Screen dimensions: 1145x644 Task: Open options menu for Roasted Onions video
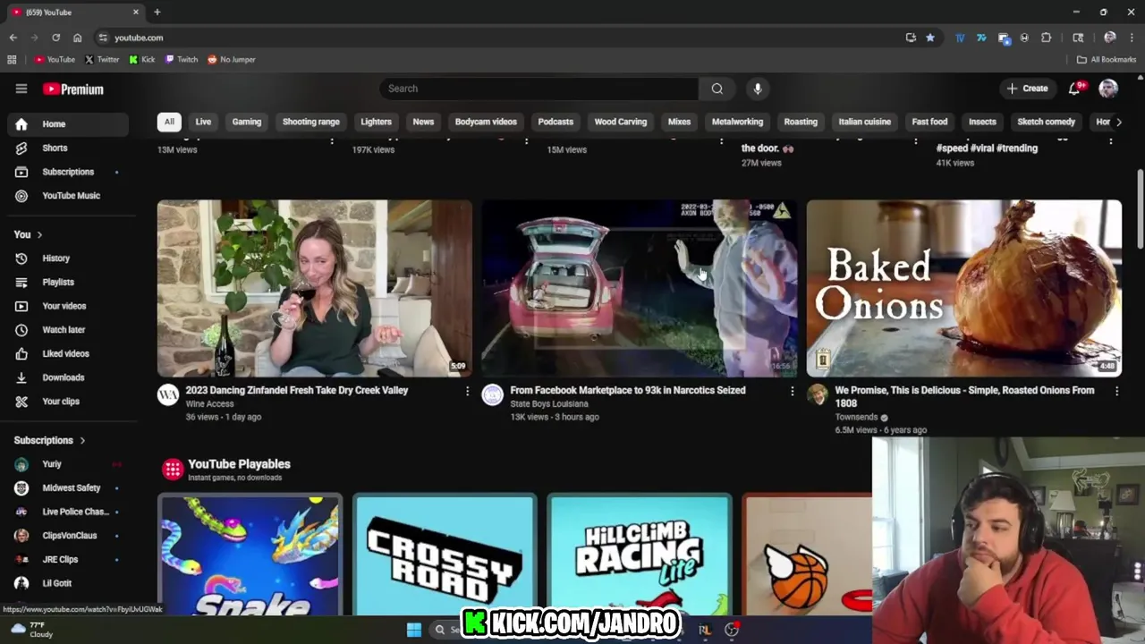coord(1116,391)
